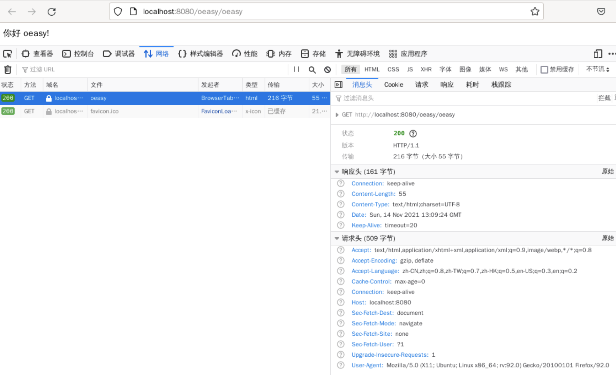
Task: Open help icon for Sec-Fetch-Mode header
Action: (x=341, y=323)
